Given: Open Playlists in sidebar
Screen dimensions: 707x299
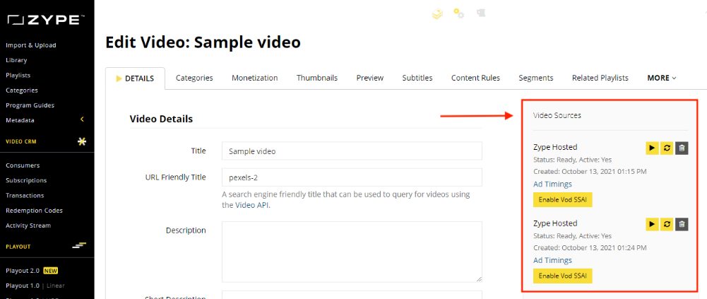Looking at the screenshot, I should click(x=18, y=76).
